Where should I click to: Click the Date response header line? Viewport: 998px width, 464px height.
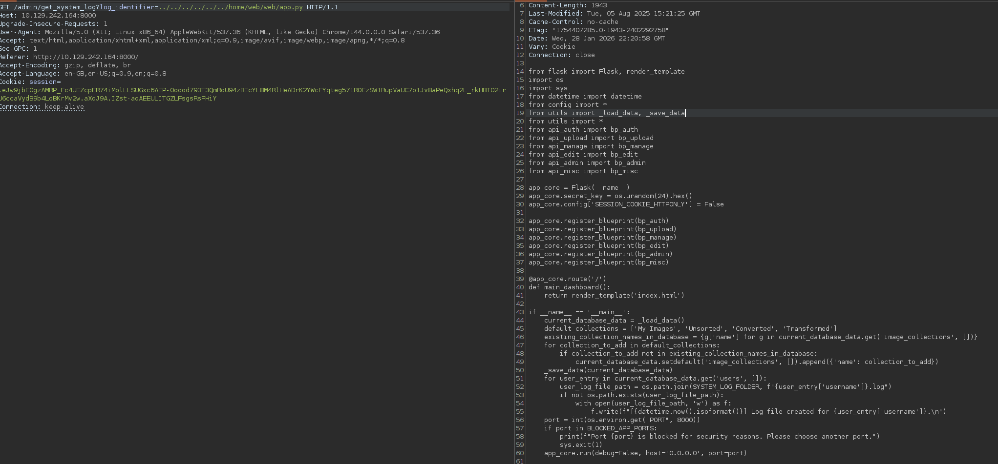tap(596, 39)
